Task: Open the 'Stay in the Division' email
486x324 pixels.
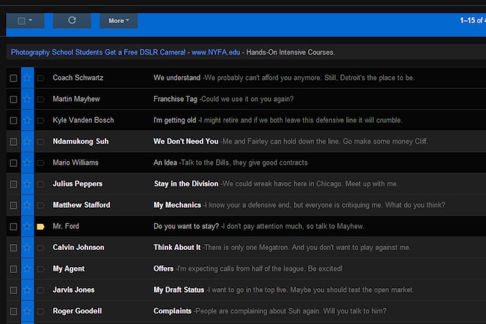Action: [186, 183]
